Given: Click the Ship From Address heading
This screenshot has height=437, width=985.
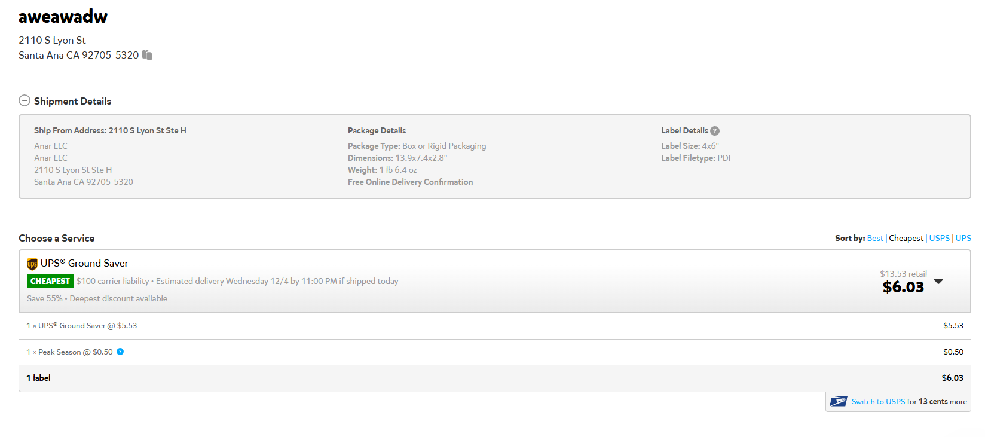Looking at the screenshot, I should [x=110, y=130].
